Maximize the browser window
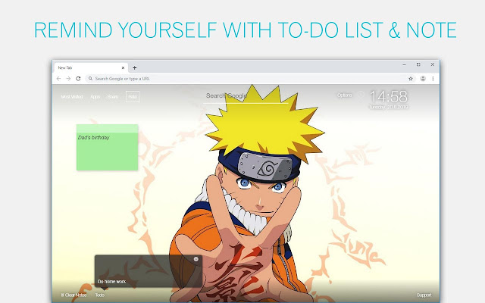The width and height of the screenshot is (485, 303). coord(418,64)
